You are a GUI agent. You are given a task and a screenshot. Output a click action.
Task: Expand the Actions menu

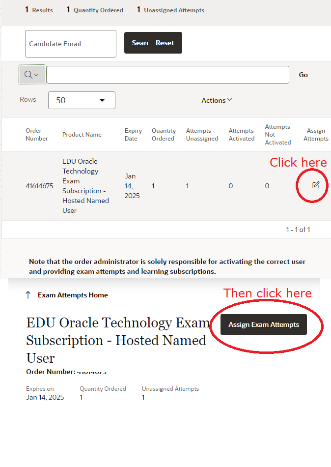click(x=217, y=100)
